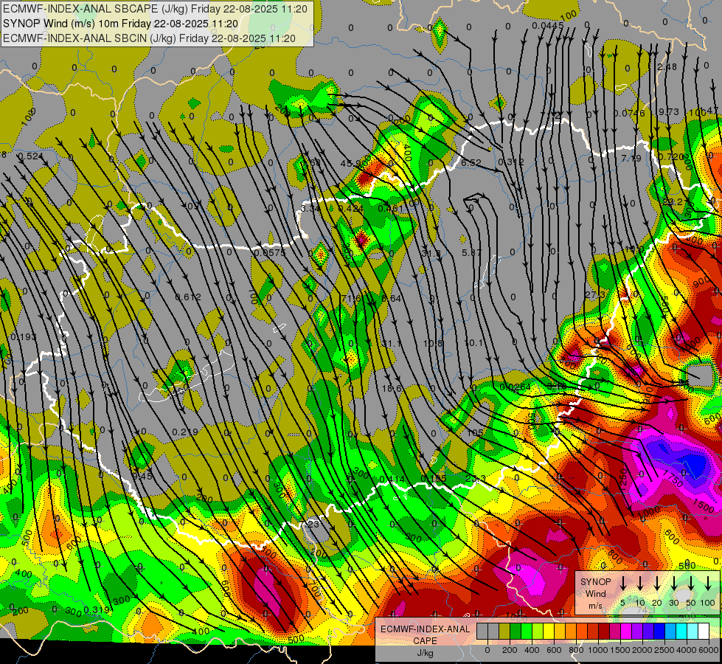Click the 0.0264 value on the map
The height and width of the screenshot is (664, 722).
516,387
